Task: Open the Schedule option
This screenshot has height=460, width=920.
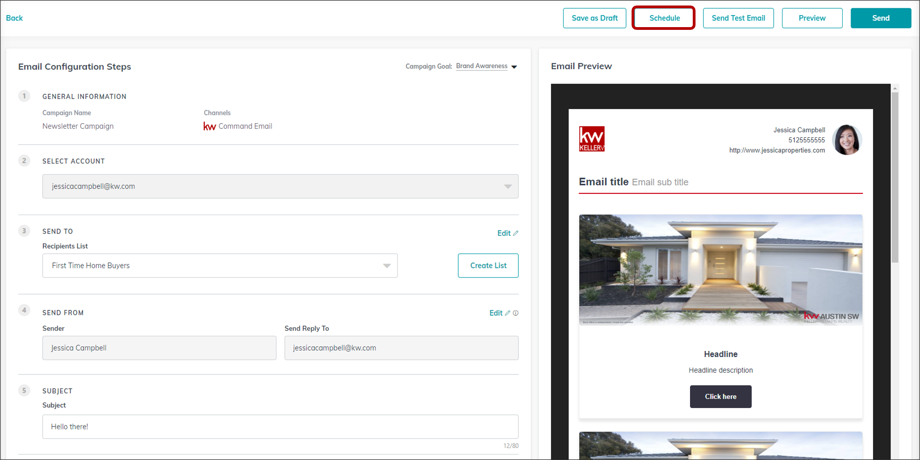Action: pyautogui.click(x=664, y=18)
